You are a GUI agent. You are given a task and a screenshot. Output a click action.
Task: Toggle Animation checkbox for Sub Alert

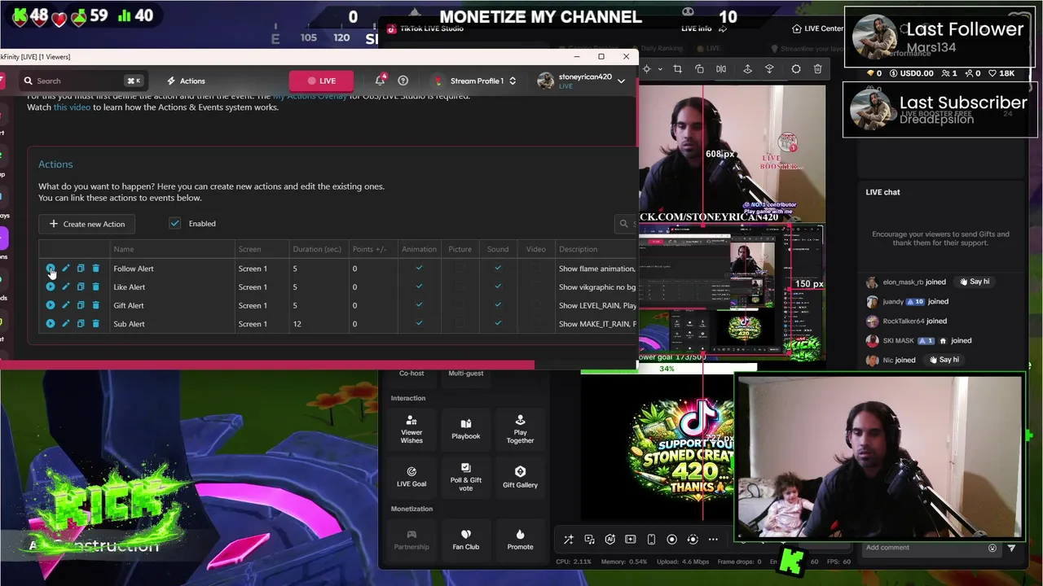(419, 324)
